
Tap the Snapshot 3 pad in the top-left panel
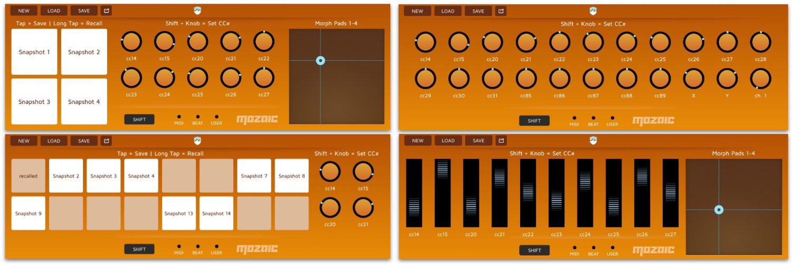click(34, 101)
